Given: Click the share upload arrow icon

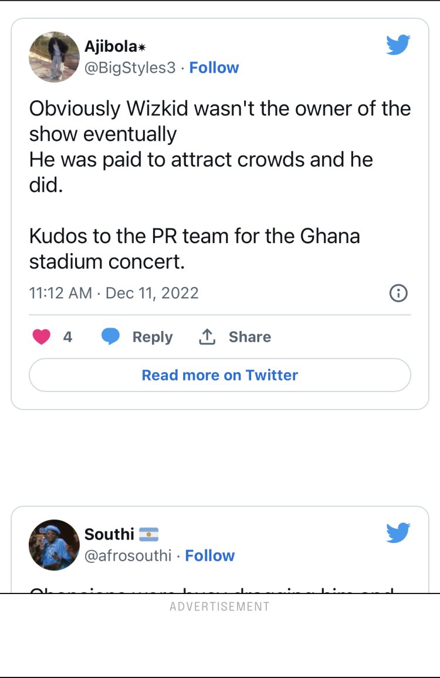Looking at the screenshot, I should (x=207, y=337).
